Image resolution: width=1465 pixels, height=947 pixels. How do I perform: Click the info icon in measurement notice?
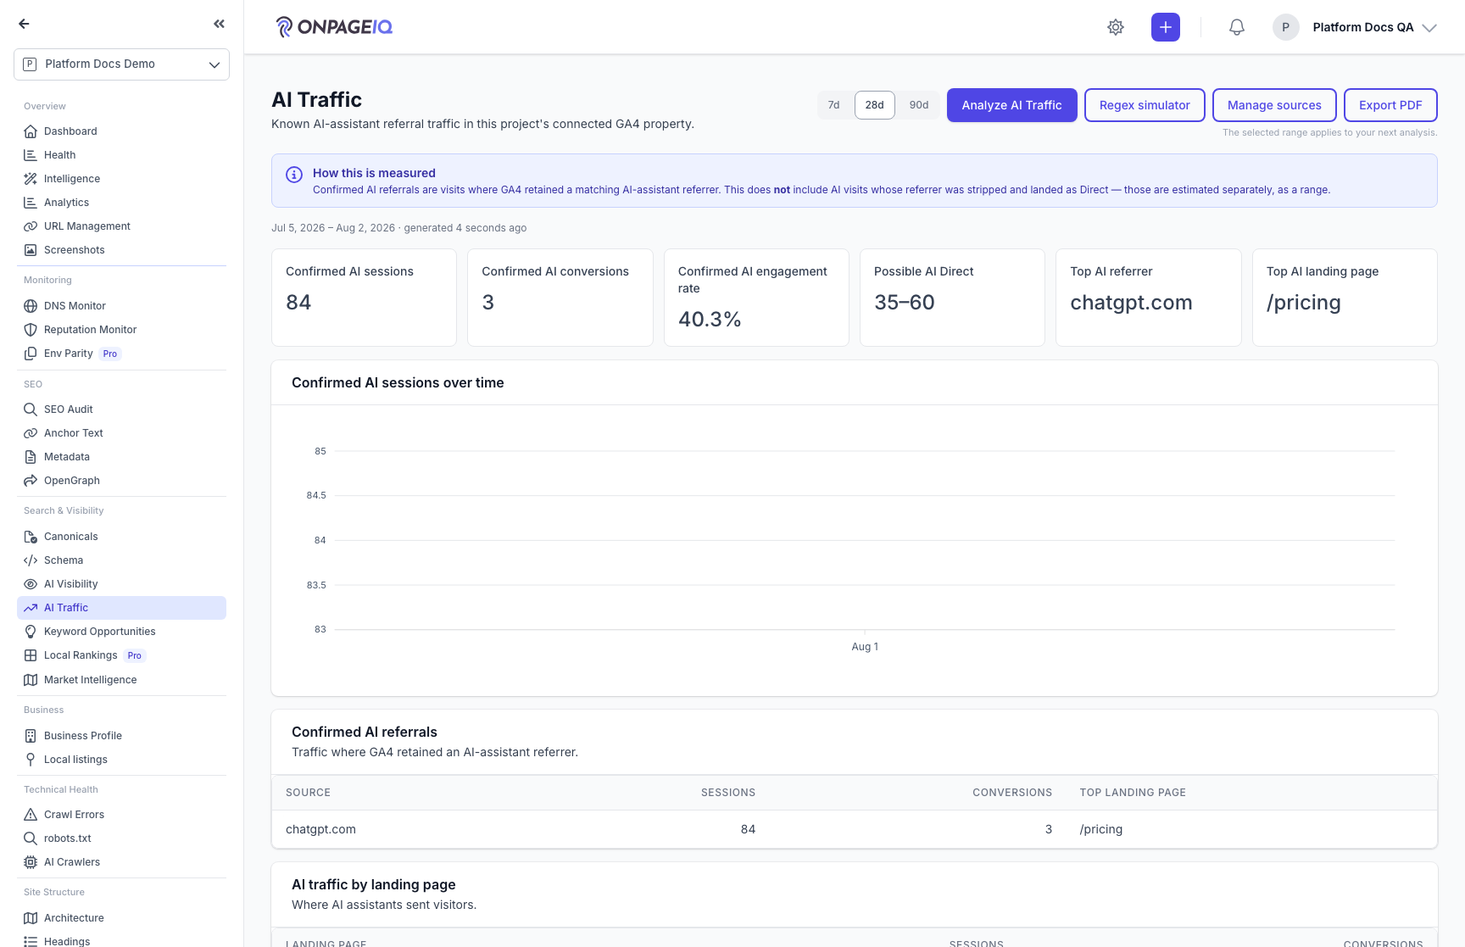(294, 175)
